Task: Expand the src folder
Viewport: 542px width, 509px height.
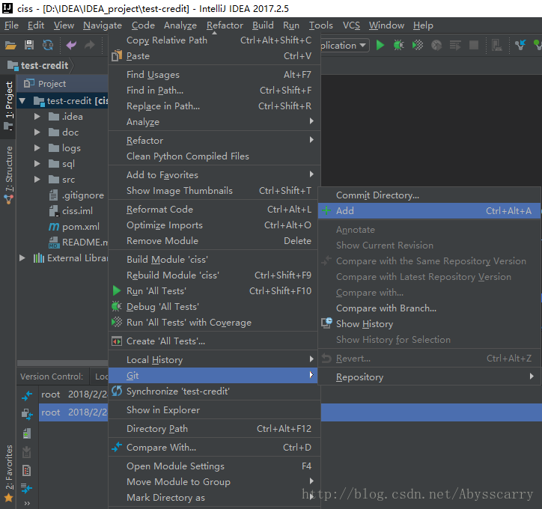Action: click(37, 180)
